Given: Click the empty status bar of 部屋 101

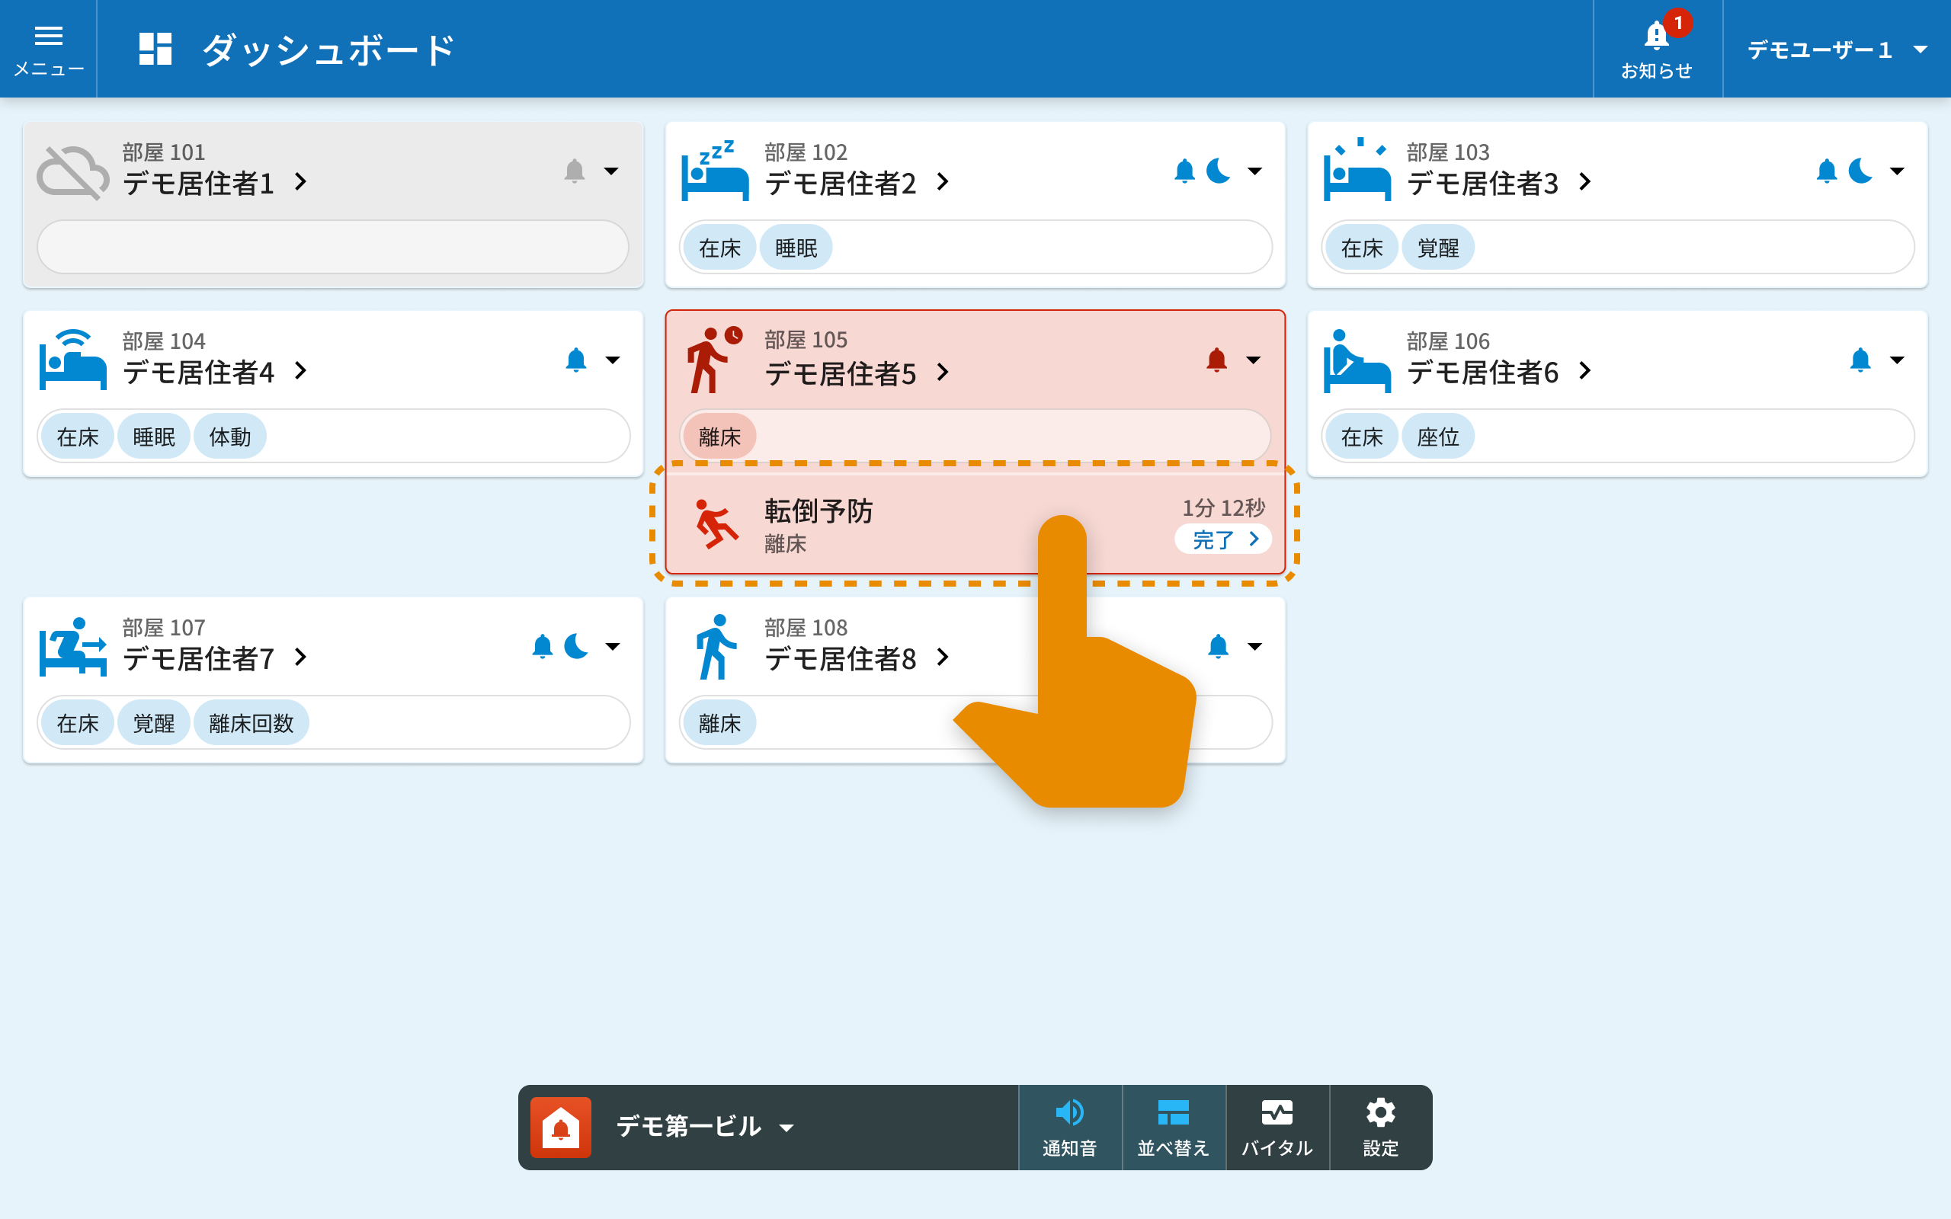Looking at the screenshot, I should [x=332, y=247].
